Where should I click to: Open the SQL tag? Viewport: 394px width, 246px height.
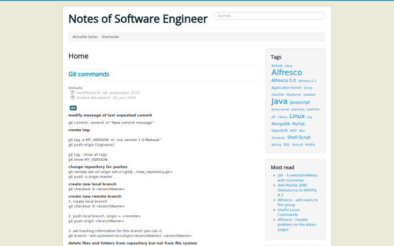pyautogui.click(x=286, y=144)
